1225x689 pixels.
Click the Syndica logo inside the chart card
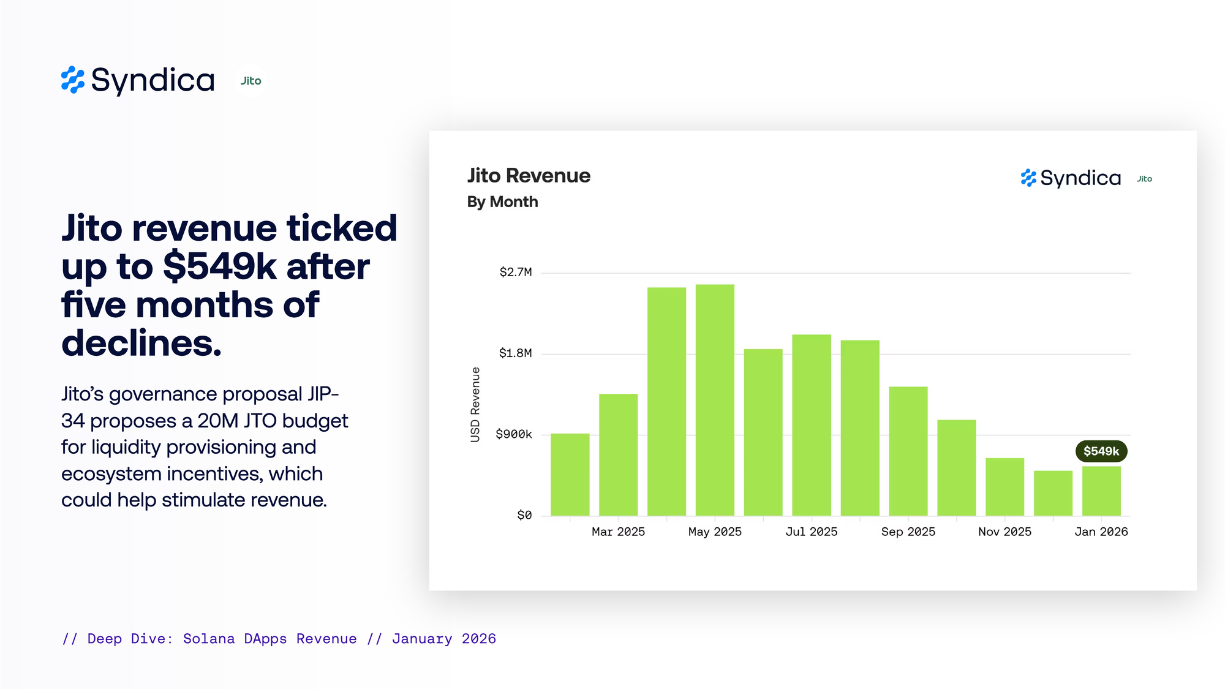(x=1071, y=178)
